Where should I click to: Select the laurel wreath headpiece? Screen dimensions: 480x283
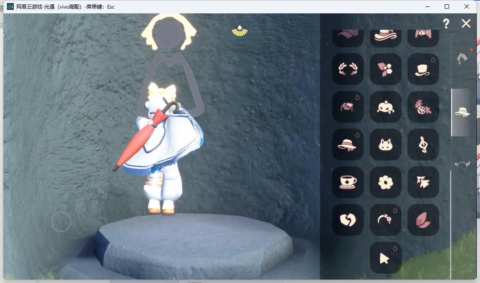click(x=348, y=69)
